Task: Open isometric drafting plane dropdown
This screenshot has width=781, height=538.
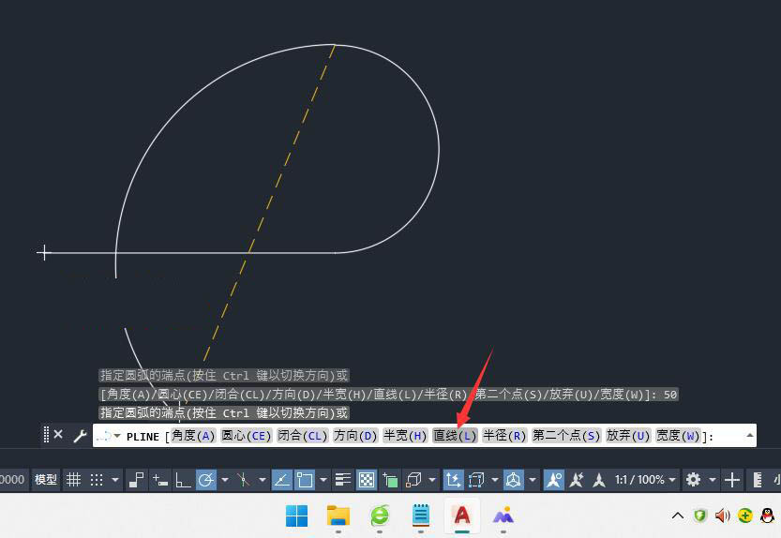Action: point(262,480)
